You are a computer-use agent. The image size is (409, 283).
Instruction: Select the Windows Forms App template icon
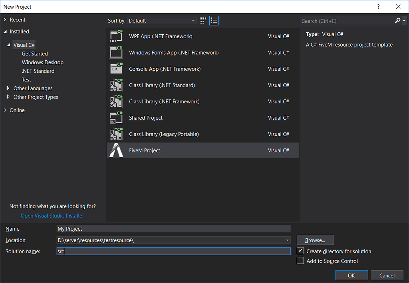coord(116,52)
